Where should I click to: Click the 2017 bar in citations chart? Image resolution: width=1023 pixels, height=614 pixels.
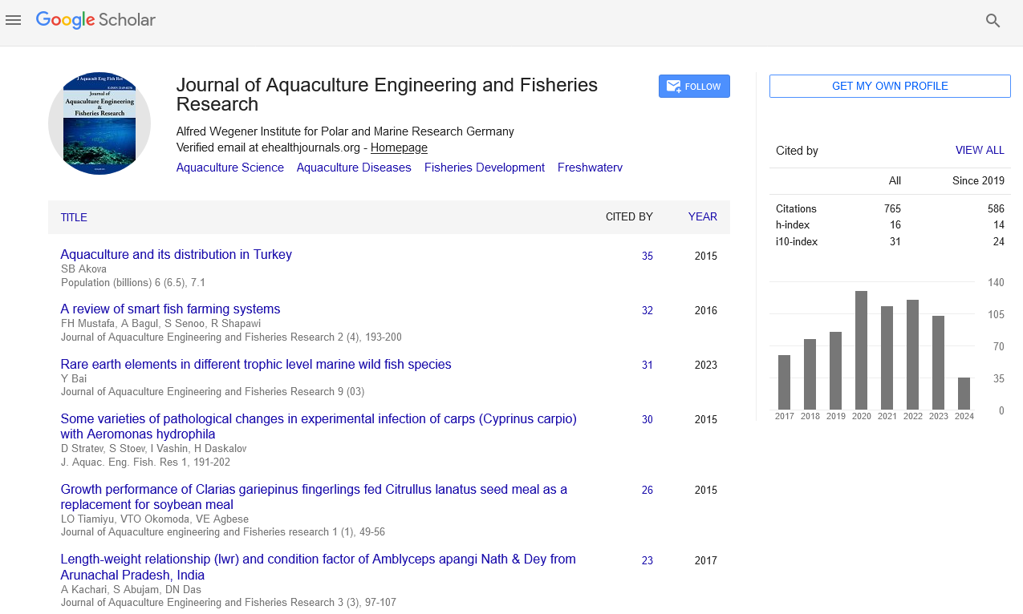tap(785, 382)
